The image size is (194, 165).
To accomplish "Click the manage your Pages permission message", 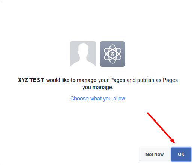I will 98,84.
